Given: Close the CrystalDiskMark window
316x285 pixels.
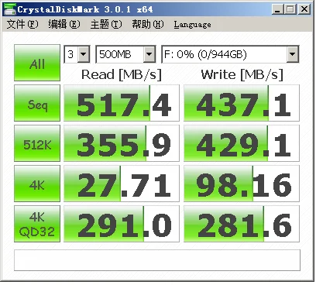Looking at the screenshot, I should pos(304,9).
